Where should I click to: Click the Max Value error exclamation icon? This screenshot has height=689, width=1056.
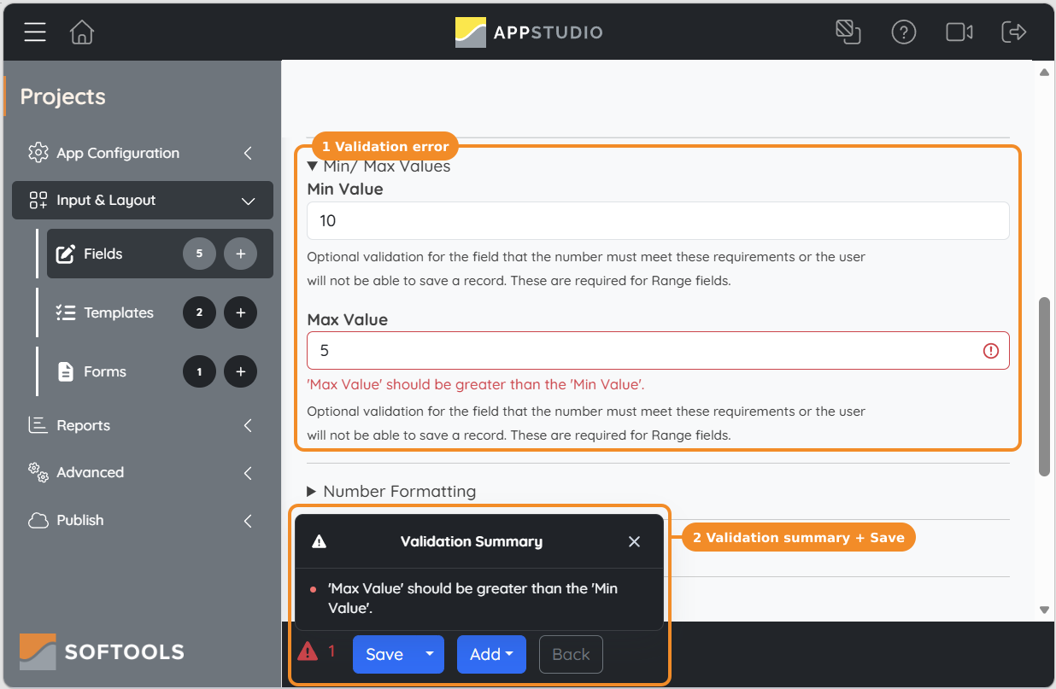(991, 351)
